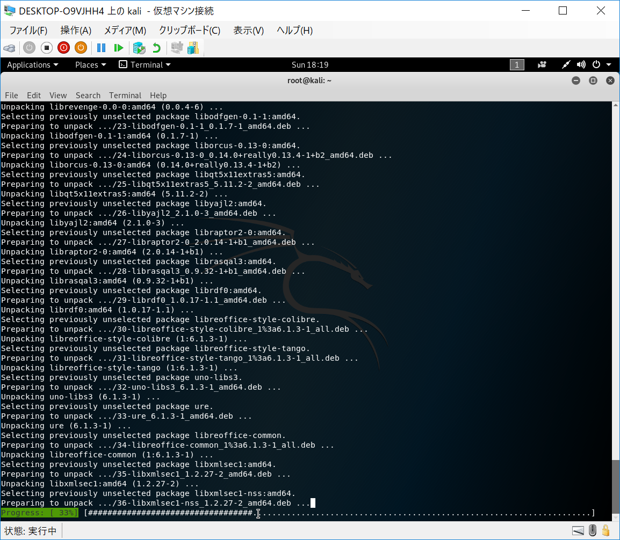
Task: Click the green reset/resume play icon
Action: coord(119,48)
